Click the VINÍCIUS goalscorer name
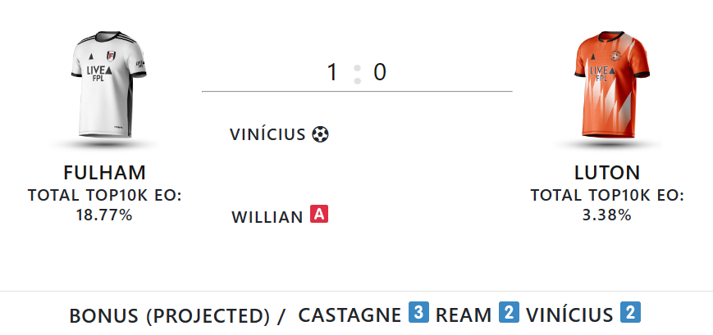713x335 pixels. click(x=267, y=135)
